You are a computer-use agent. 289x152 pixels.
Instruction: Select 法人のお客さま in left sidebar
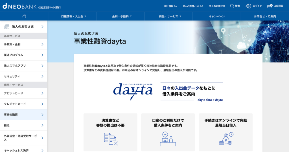coord(24,27)
